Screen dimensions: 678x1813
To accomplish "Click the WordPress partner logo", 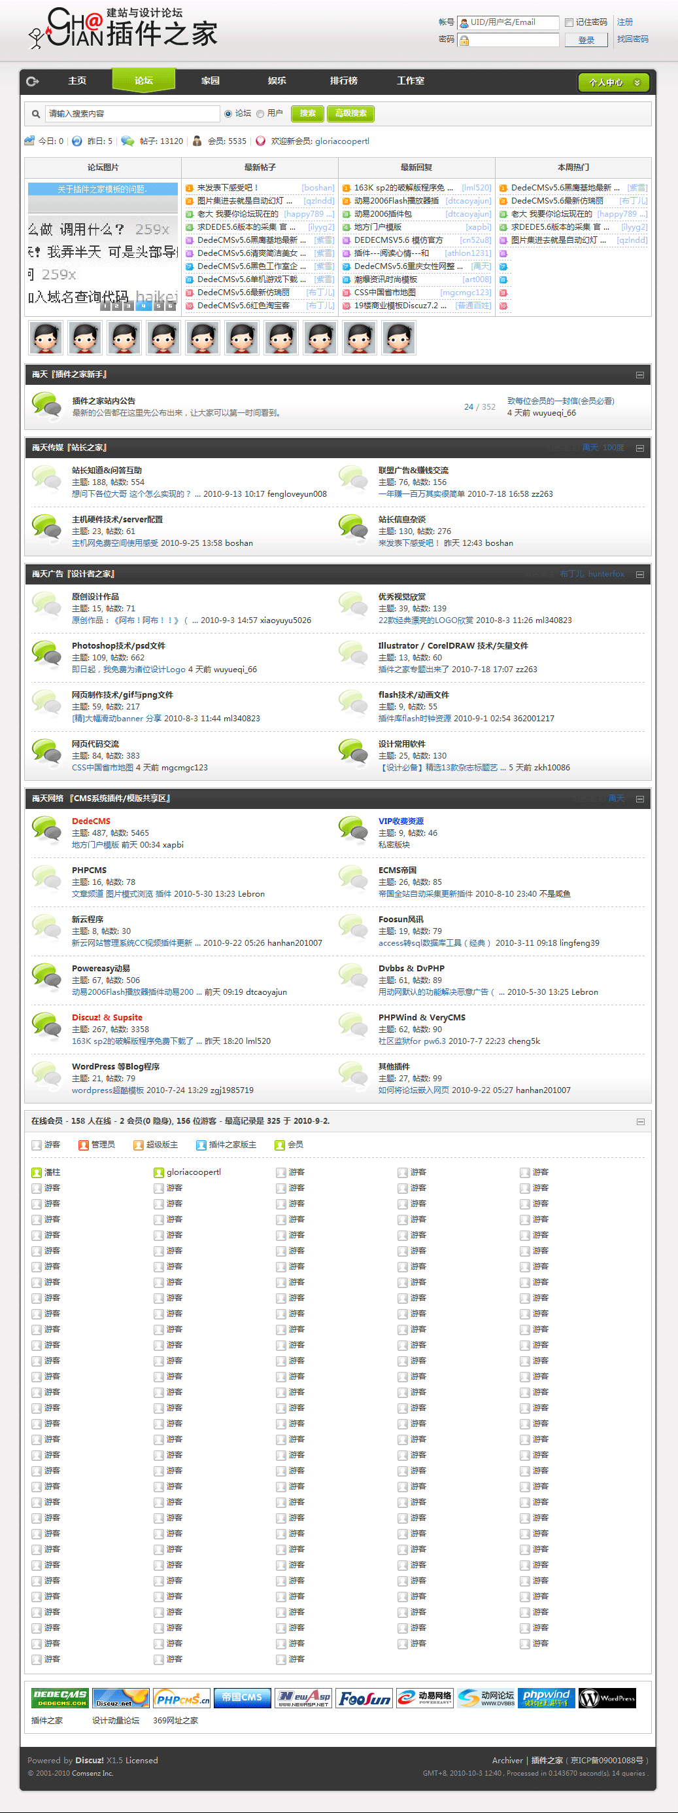I will (x=607, y=1698).
